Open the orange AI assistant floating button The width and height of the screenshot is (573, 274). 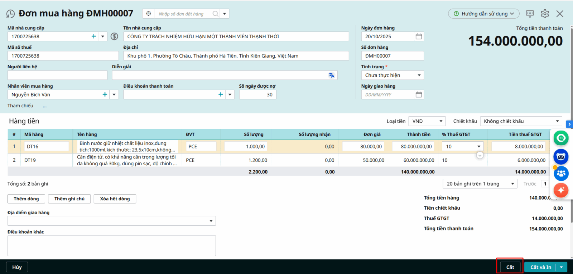click(561, 190)
